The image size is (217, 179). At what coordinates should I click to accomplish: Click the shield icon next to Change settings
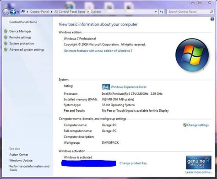tap(185, 125)
